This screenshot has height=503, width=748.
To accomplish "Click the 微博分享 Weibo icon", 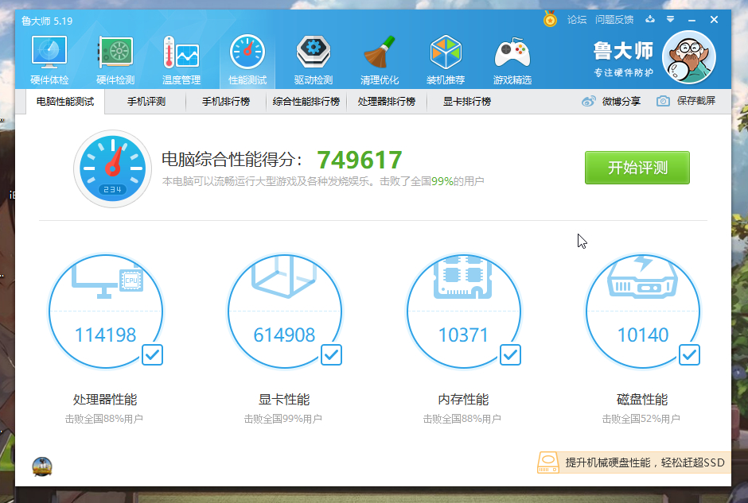I will click(589, 101).
